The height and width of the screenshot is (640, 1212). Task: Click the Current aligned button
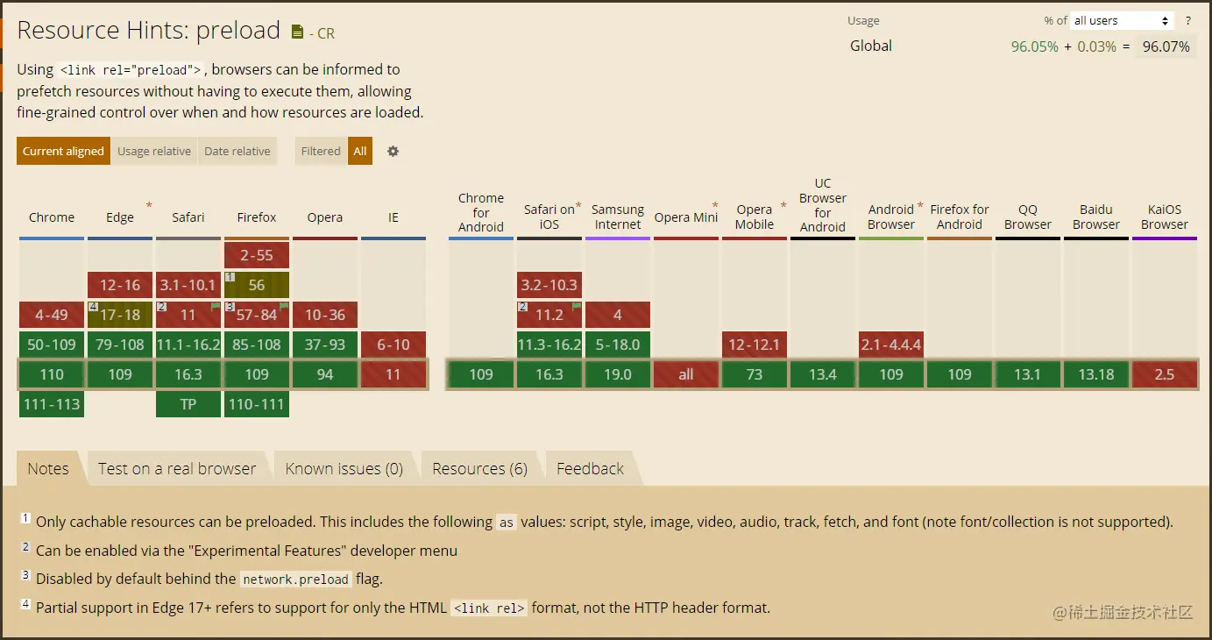(x=63, y=151)
